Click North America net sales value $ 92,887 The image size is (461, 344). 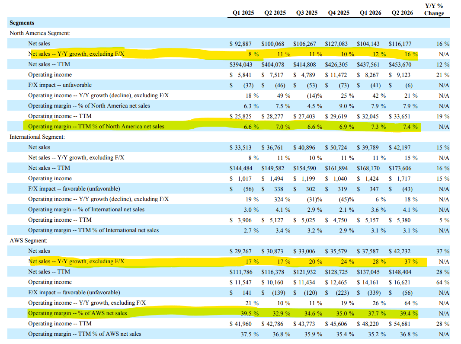click(240, 44)
